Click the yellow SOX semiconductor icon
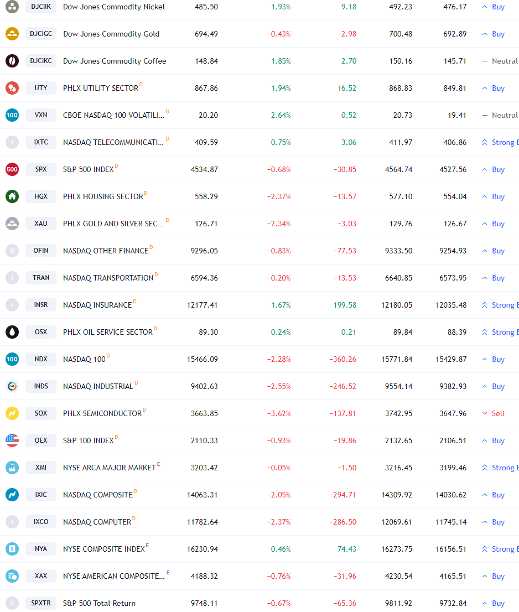The height and width of the screenshot is (612, 519). coord(12,413)
